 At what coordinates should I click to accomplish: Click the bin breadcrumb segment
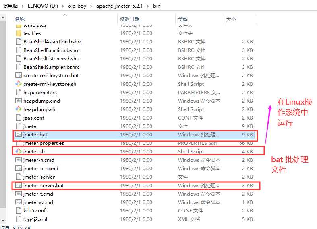156,6
